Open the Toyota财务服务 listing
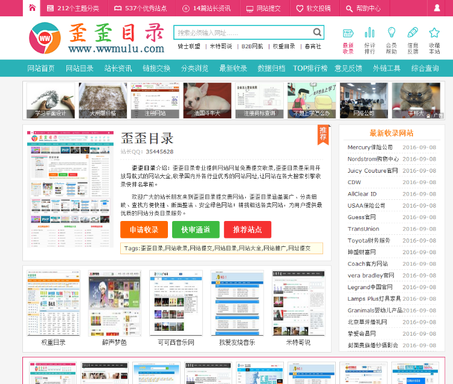The image size is (453, 384). point(369,240)
